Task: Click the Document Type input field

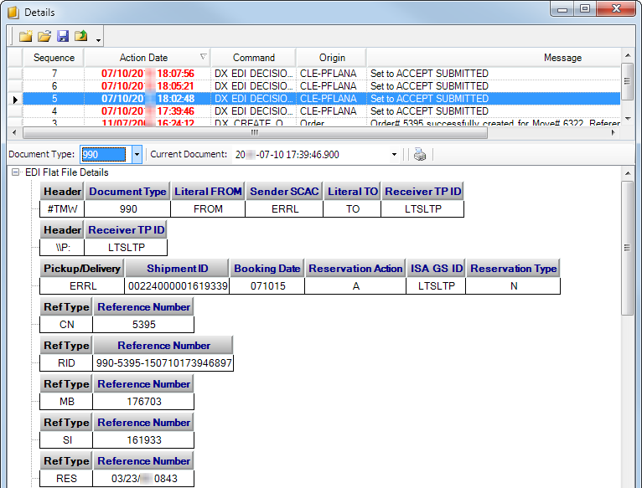Action: (105, 155)
